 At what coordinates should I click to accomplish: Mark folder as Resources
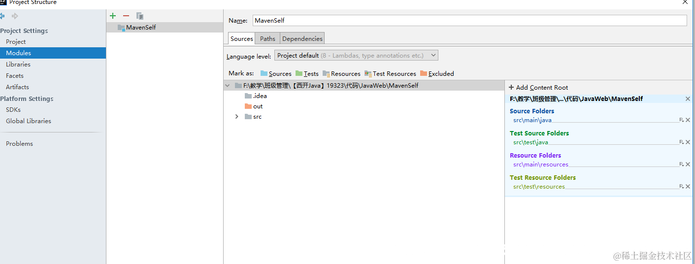click(x=341, y=73)
